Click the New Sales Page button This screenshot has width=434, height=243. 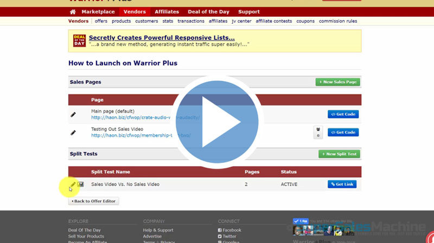[x=337, y=82]
